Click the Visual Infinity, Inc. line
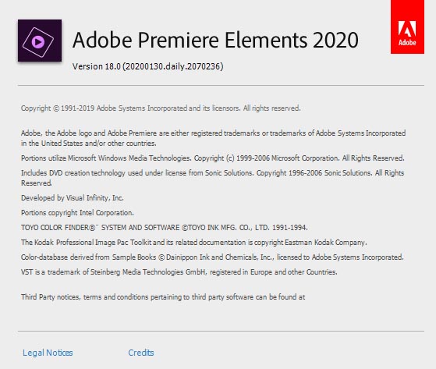Screen dimensions: 436x369 [73, 198]
